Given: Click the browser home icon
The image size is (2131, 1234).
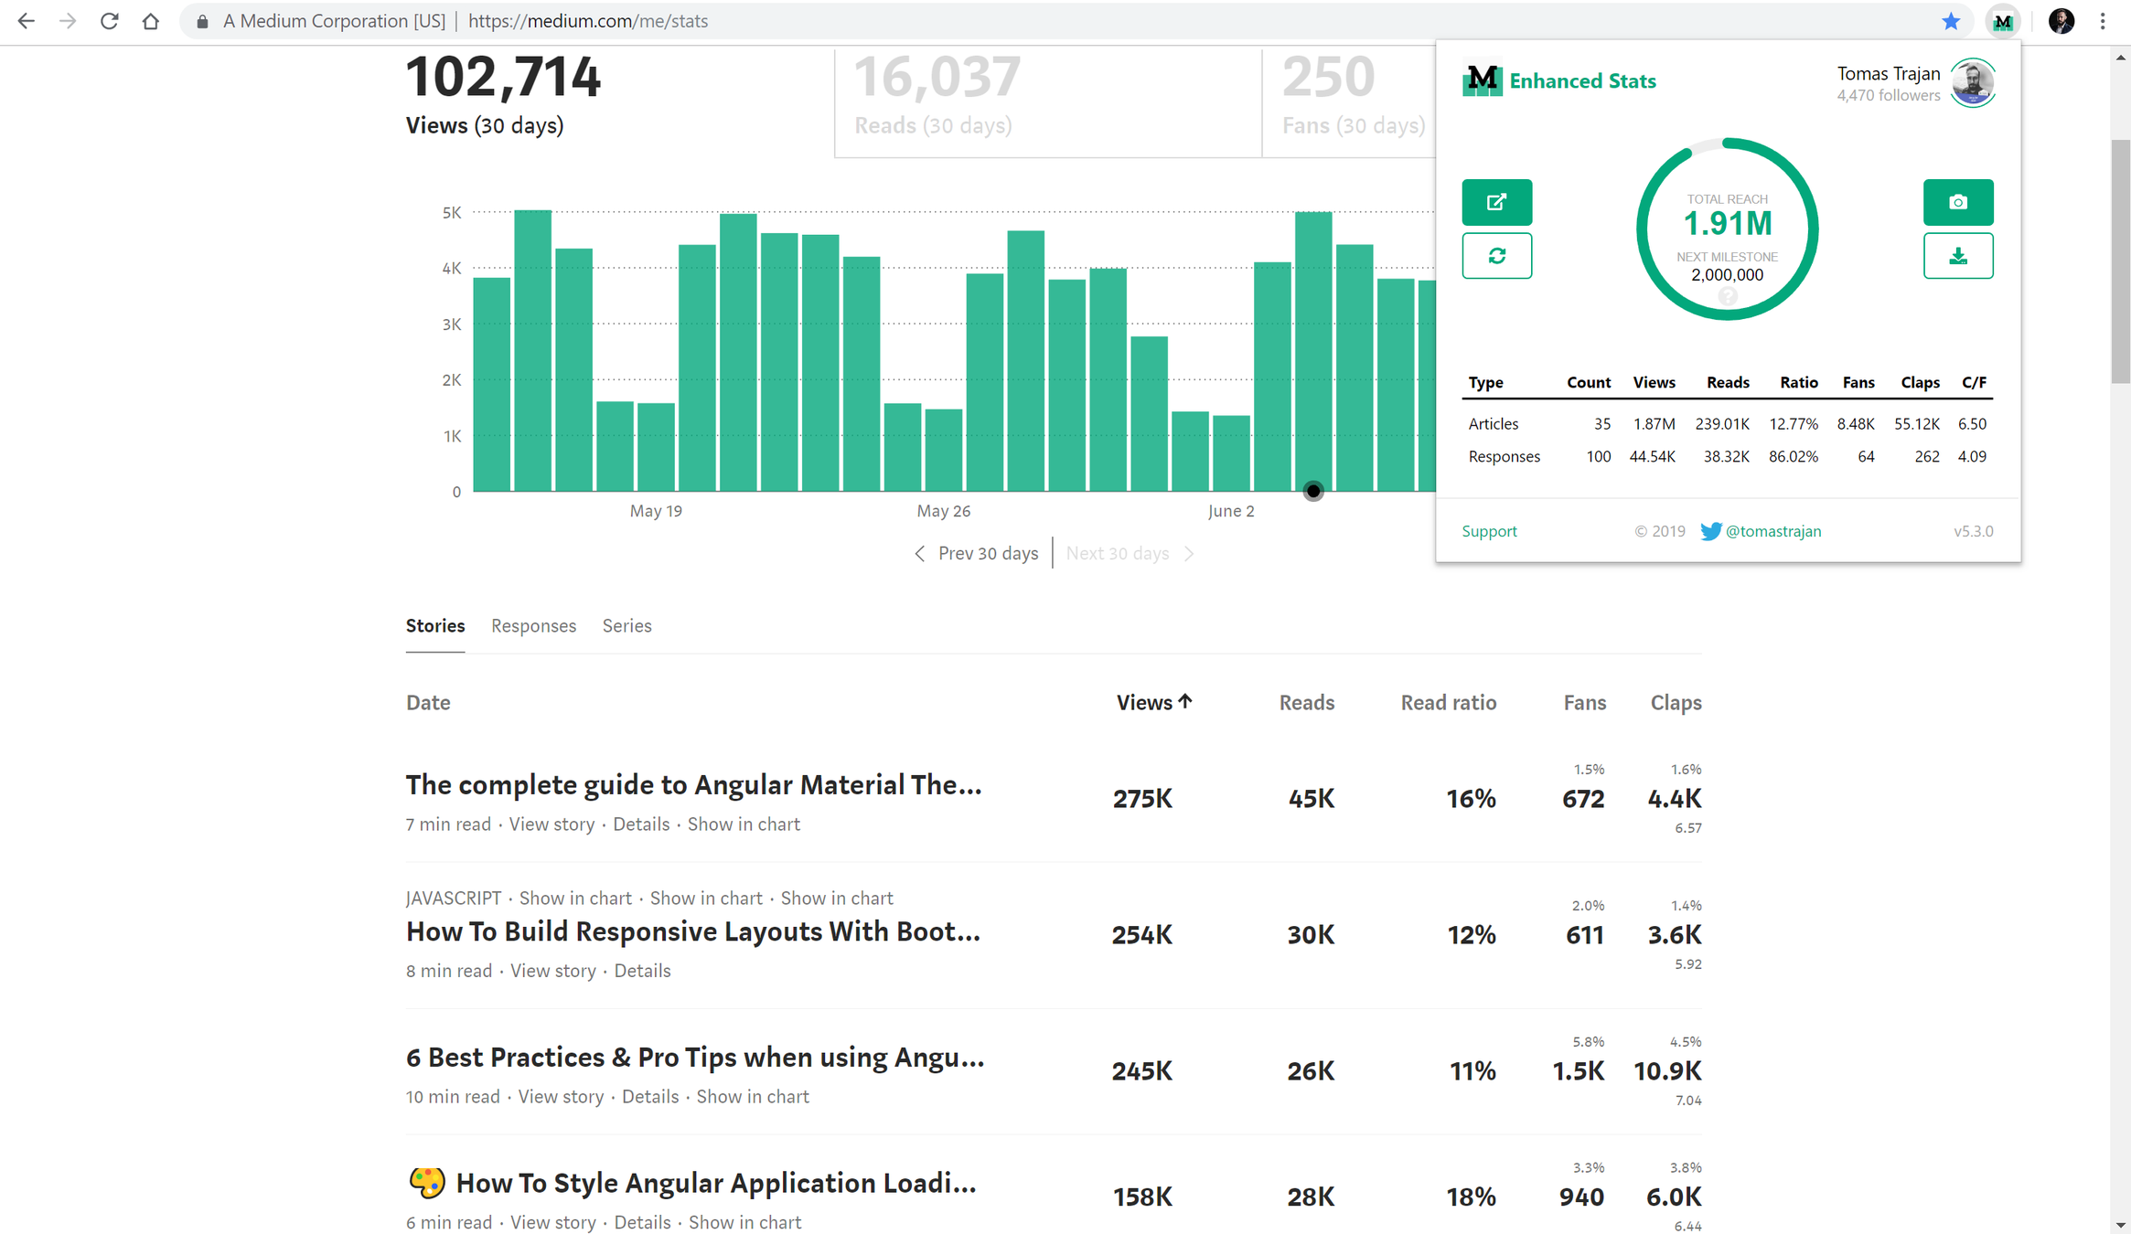Looking at the screenshot, I should 151,21.
